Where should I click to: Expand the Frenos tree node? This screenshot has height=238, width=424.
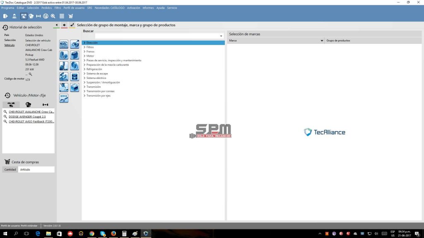[84, 52]
